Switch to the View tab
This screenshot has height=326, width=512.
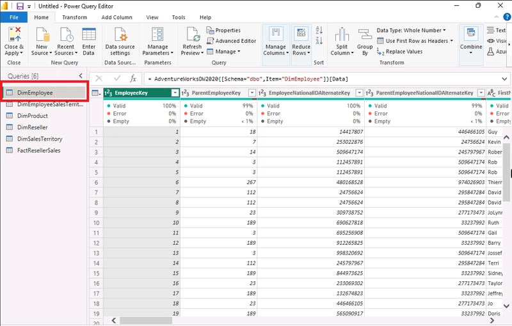click(152, 17)
